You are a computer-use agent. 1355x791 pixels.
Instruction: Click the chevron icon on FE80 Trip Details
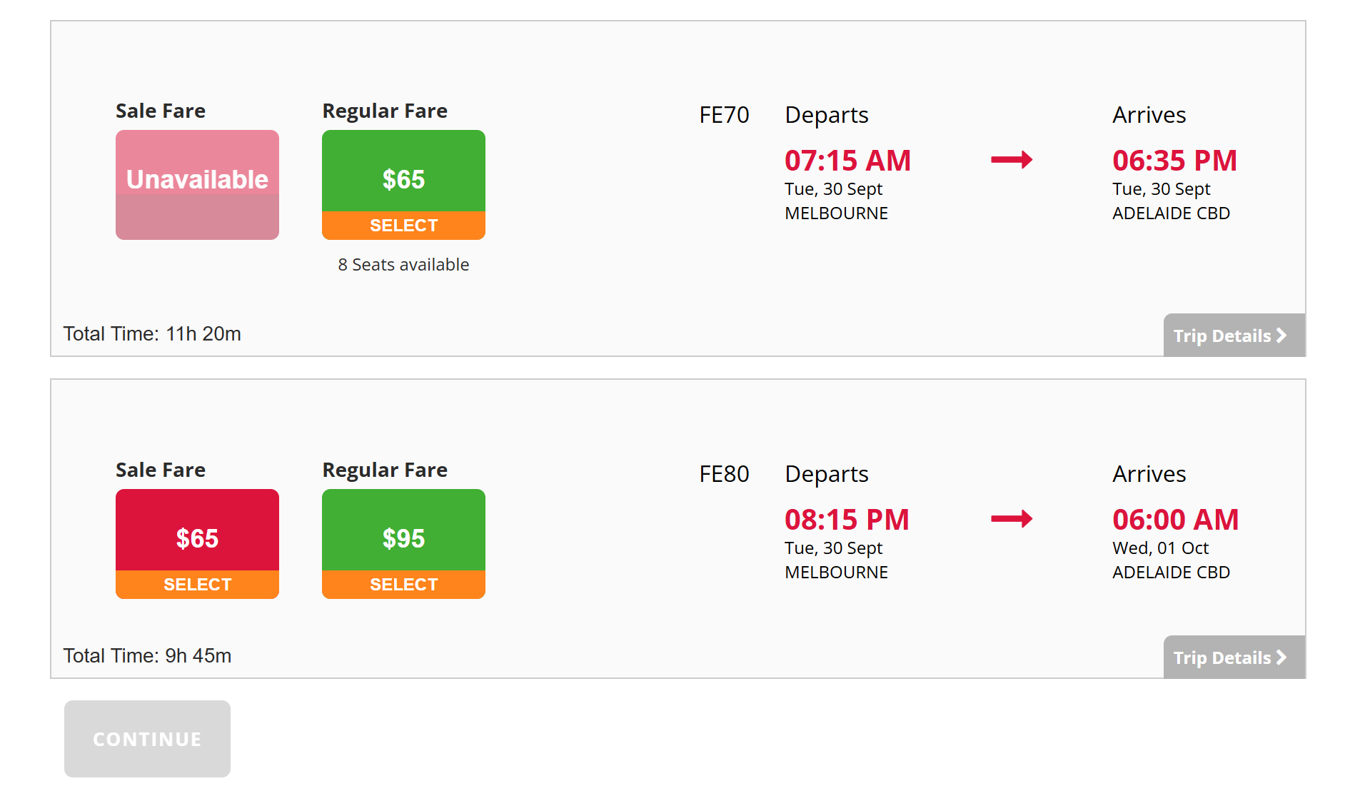(x=1281, y=658)
